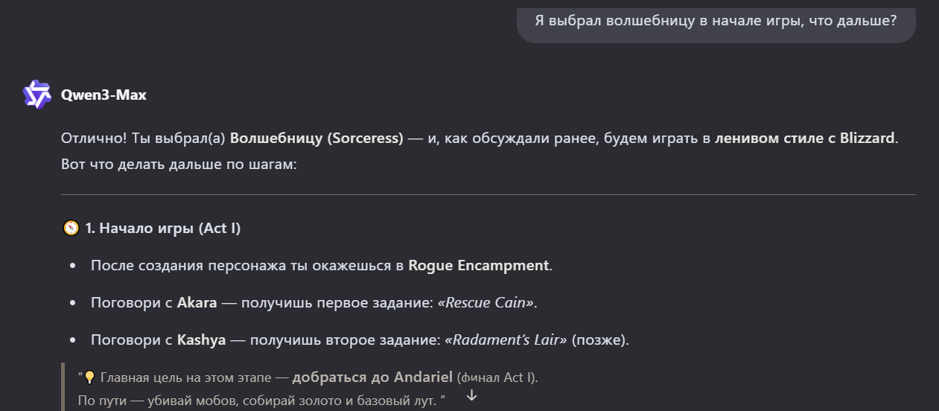This screenshot has width=939, height=411.
Task: Click the horizontal divider below the intro
Action: (488, 194)
